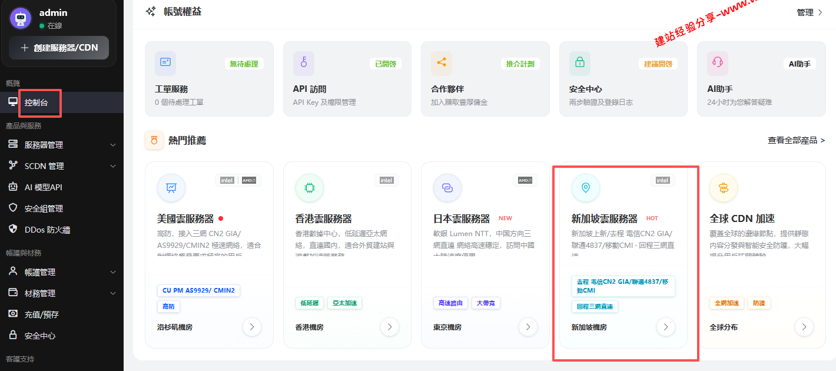836x371 pixels.
Task: Click the 高防 tag
Action: point(168,306)
